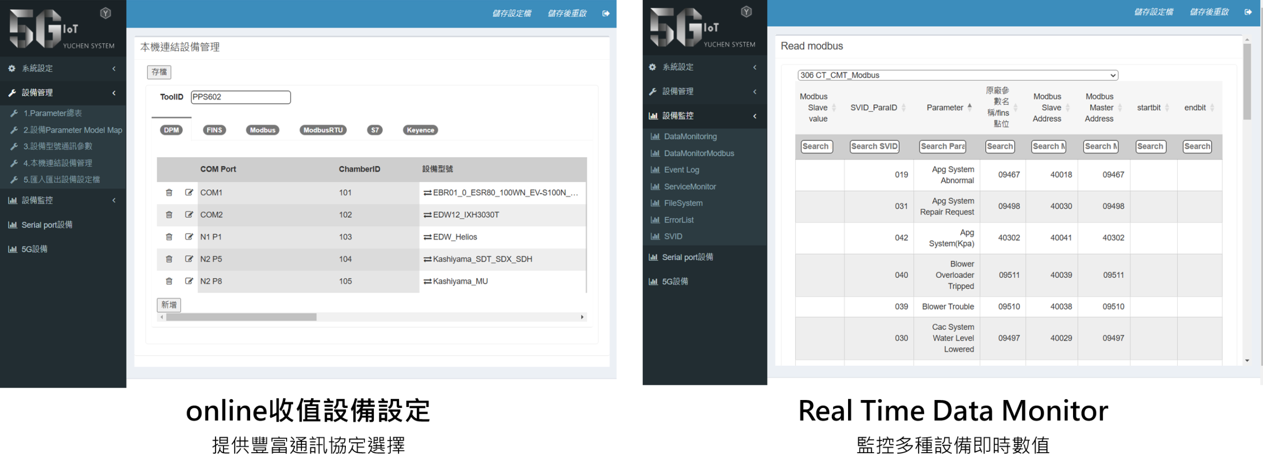Select the Keyence tab
Screen dimensions: 1263x469
[420, 130]
